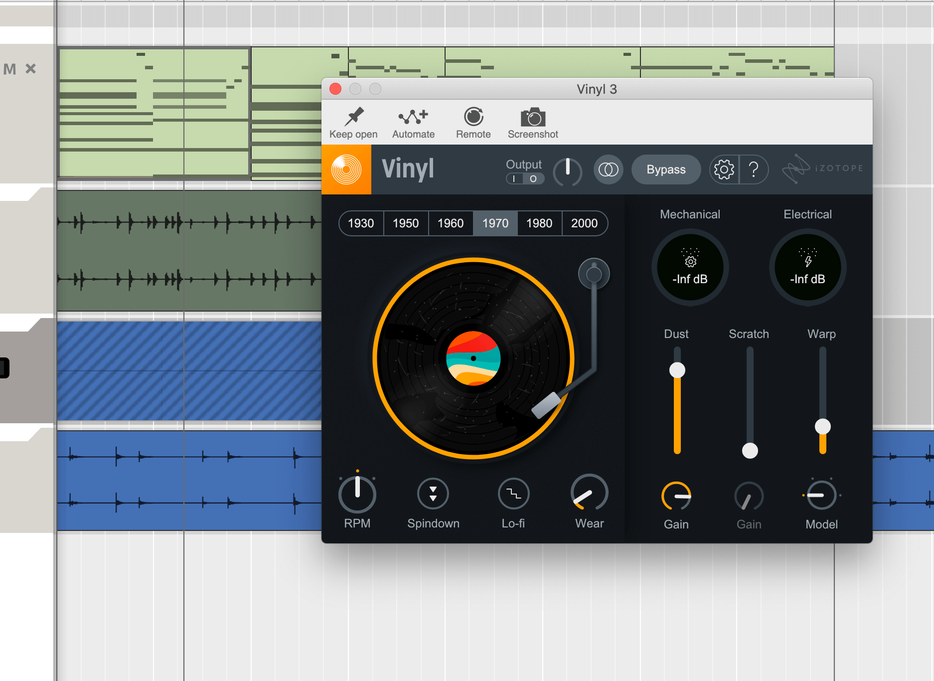Screen dimensions: 934x681
Task: Select the 1980 era tab
Action: [x=539, y=223]
